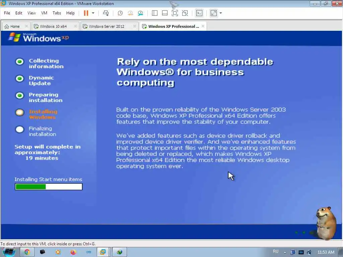
Task: Toggle the thumbnail bar view icon
Action: 165,13
